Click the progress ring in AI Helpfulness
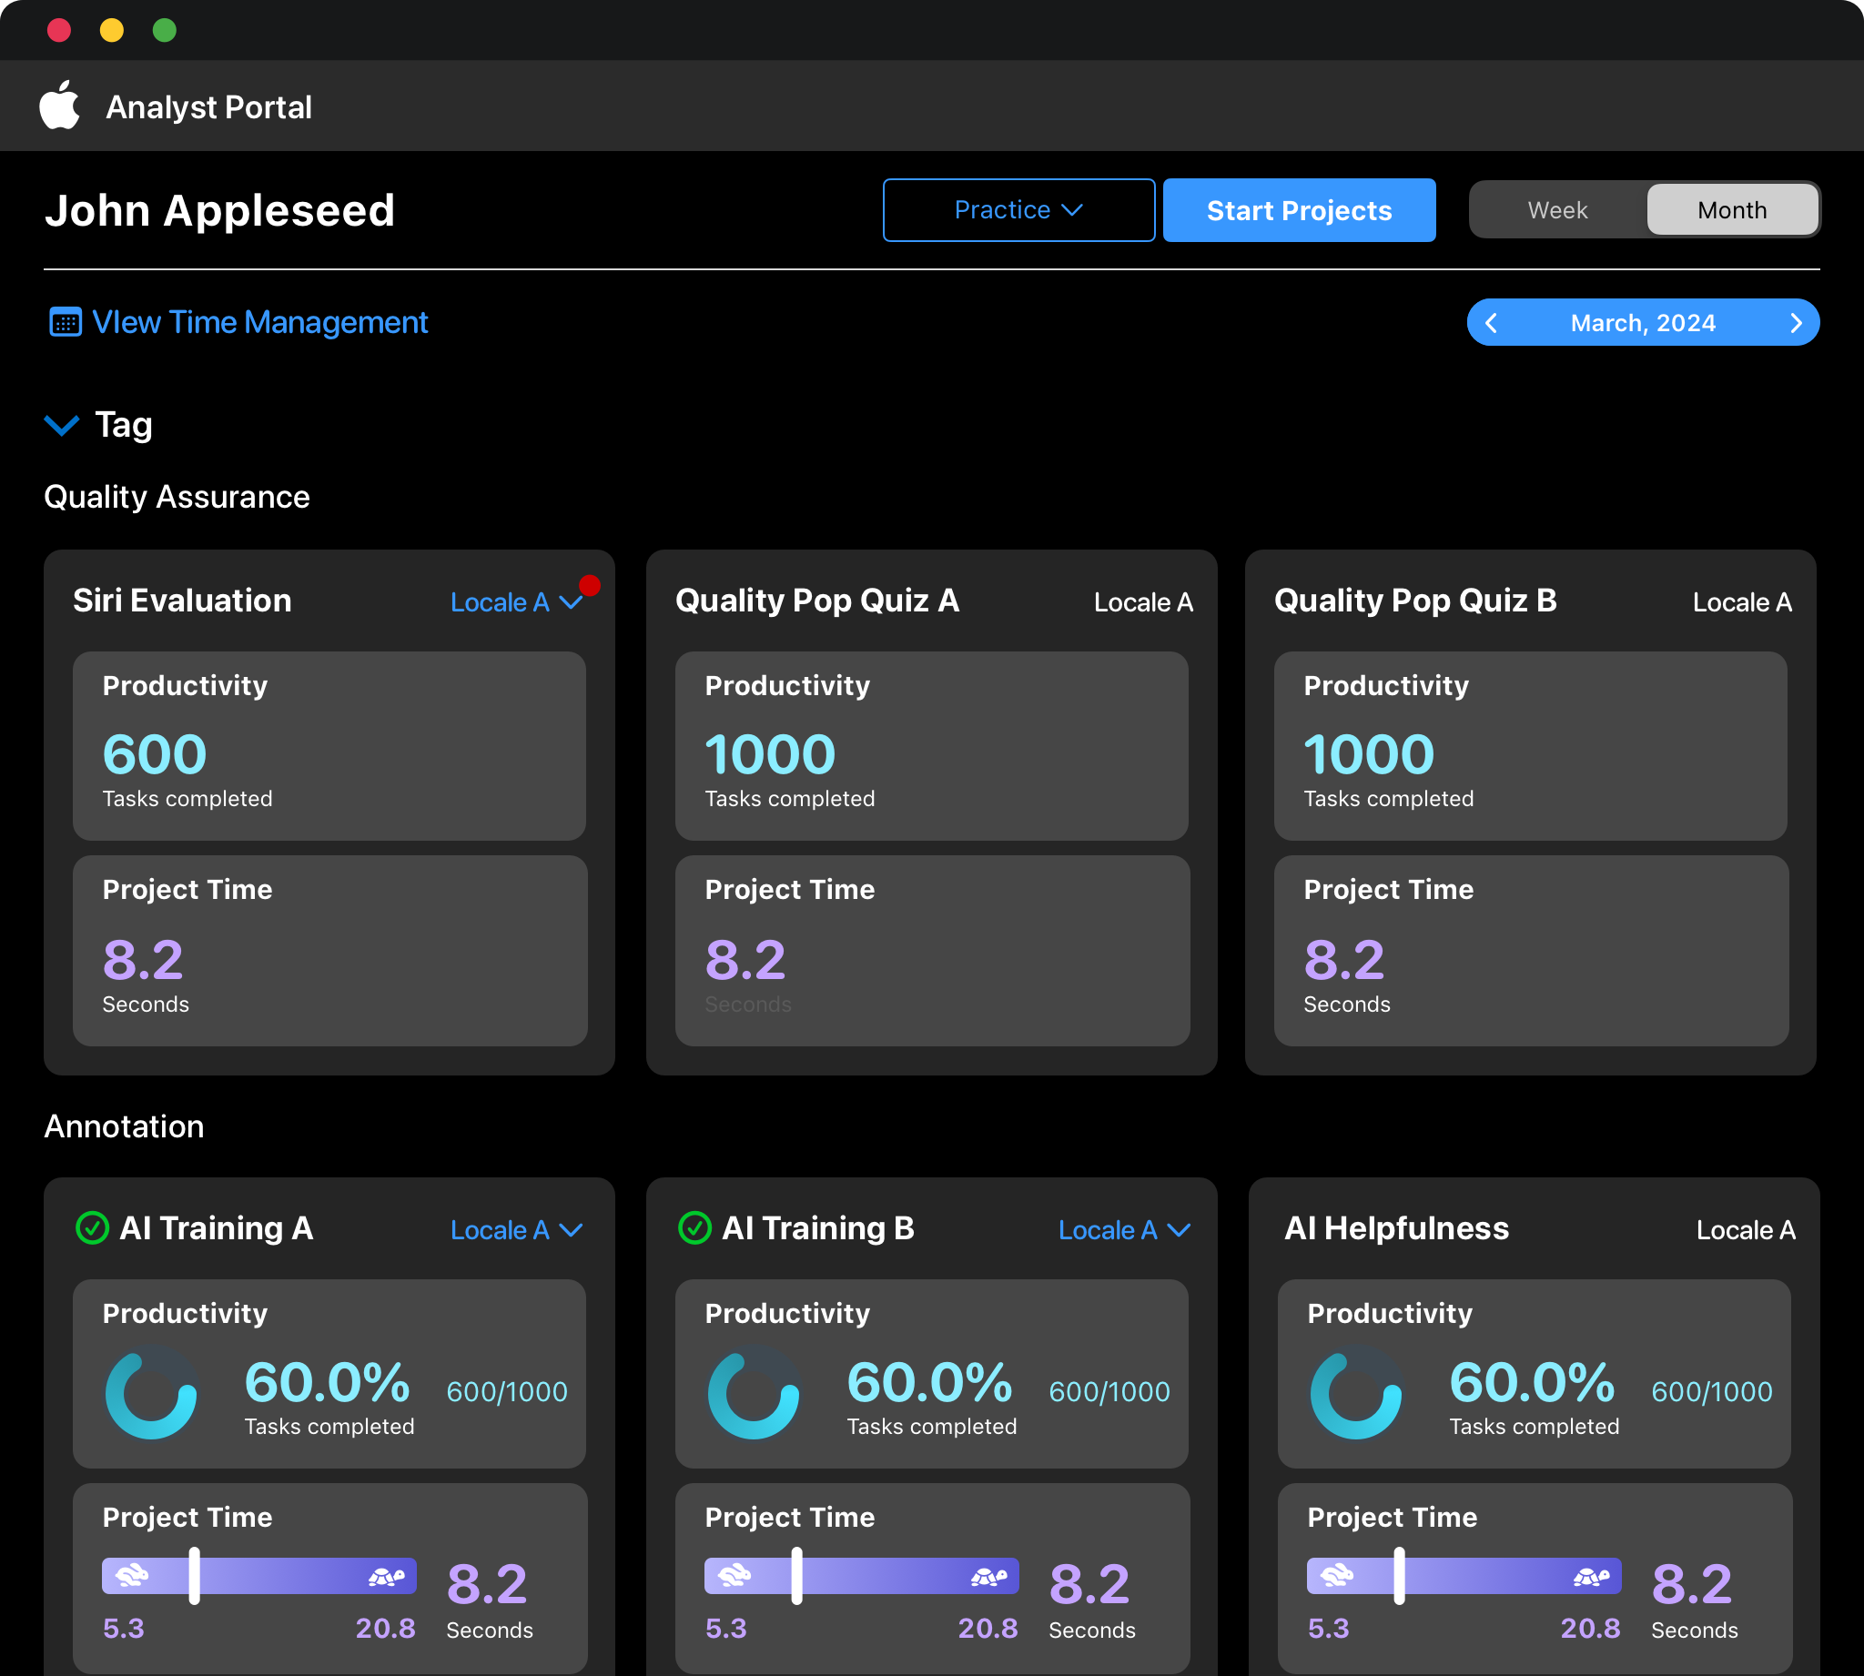The height and width of the screenshot is (1676, 1864). [1355, 1391]
